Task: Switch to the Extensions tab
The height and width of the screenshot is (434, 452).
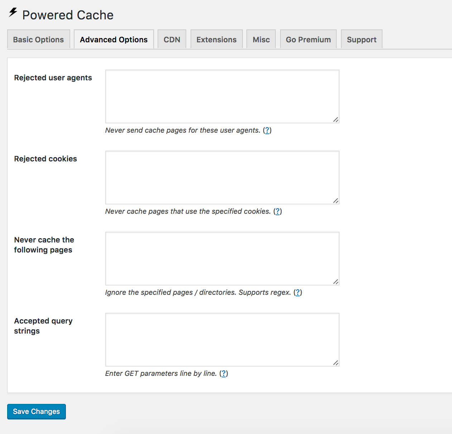Action: 216,39
